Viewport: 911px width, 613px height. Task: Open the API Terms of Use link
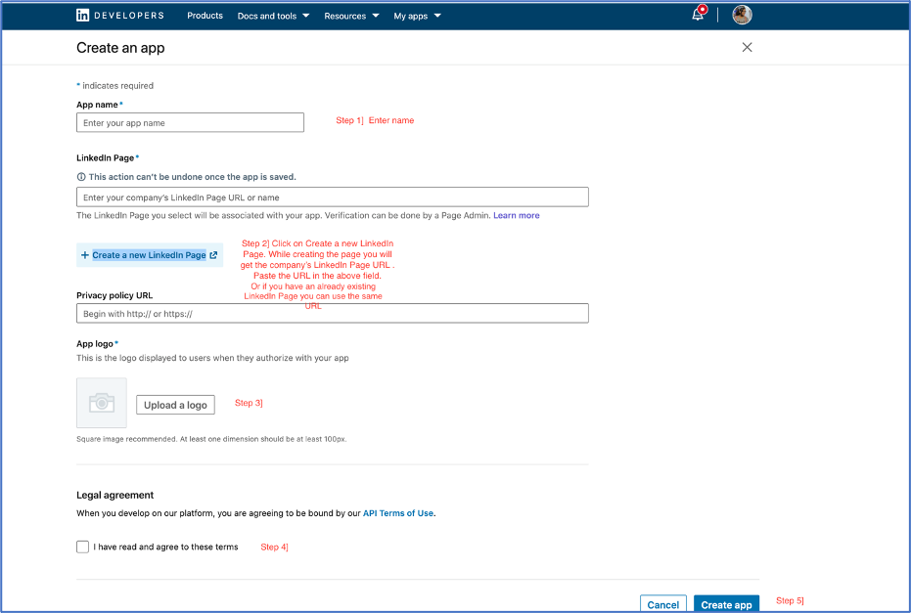pyautogui.click(x=398, y=513)
